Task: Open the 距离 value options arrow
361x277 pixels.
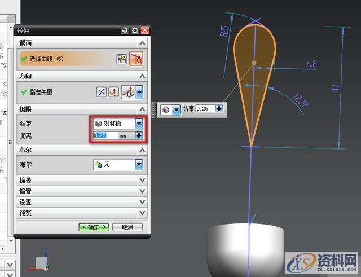Action: tap(138, 135)
